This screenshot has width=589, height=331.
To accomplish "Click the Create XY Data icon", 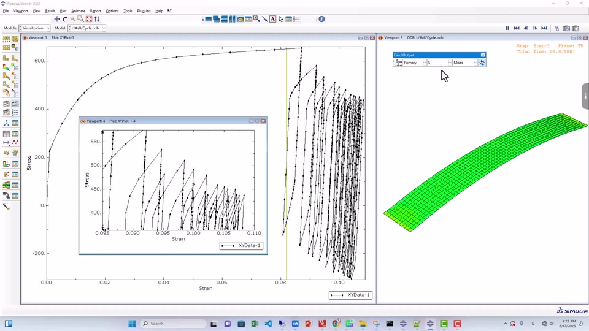I will 6,134.
